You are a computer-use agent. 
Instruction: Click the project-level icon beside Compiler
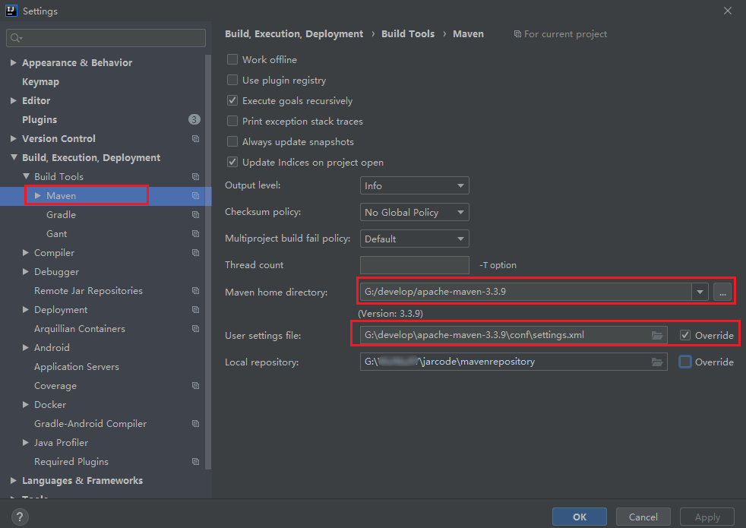click(195, 252)
